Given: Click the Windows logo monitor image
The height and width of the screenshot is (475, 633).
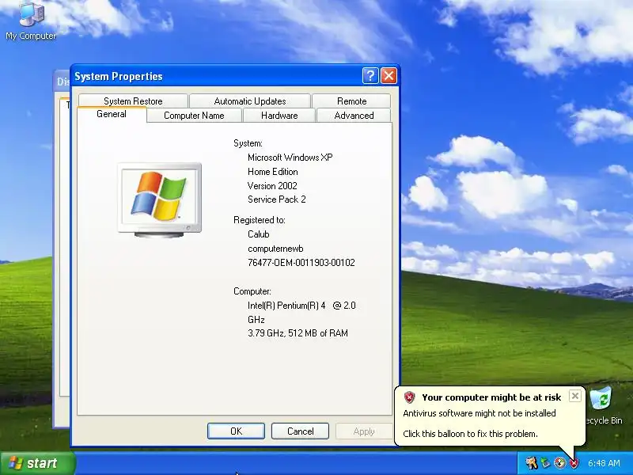Looking at the screenshot, I should [x=160, y=199].
